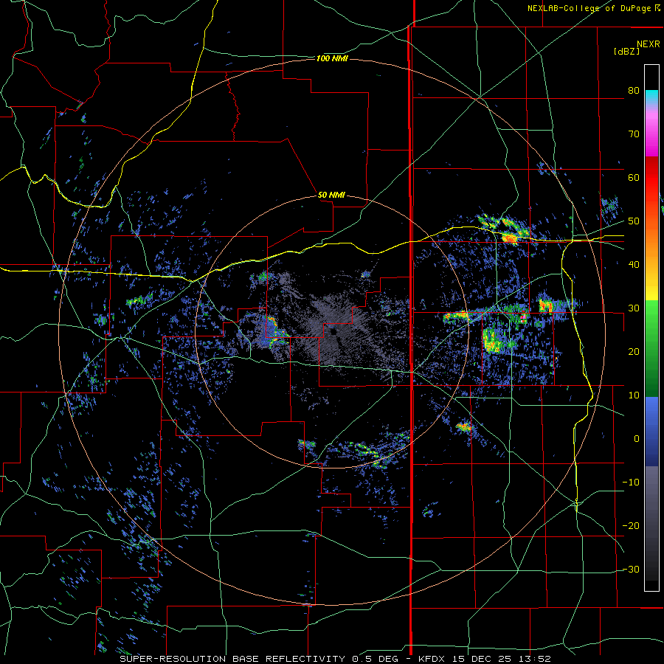Click the NEXR legend title
Image resolution: width=664 pixels, height=664 pixels.
click(649, 44)
